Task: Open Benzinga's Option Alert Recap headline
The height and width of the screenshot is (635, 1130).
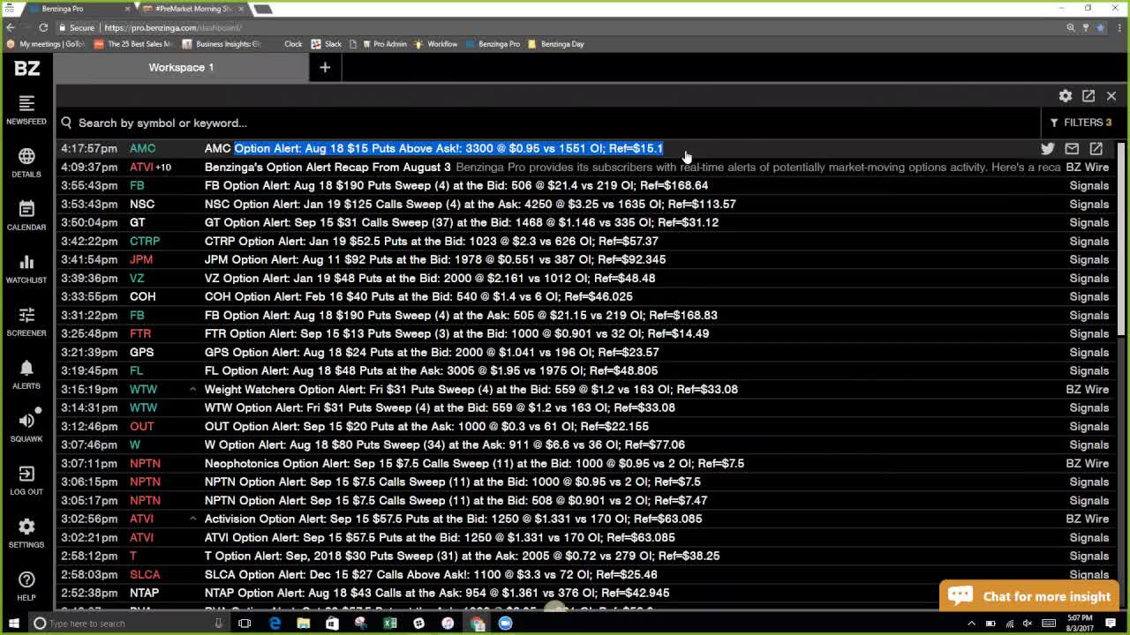Action: tap(328, 167)
